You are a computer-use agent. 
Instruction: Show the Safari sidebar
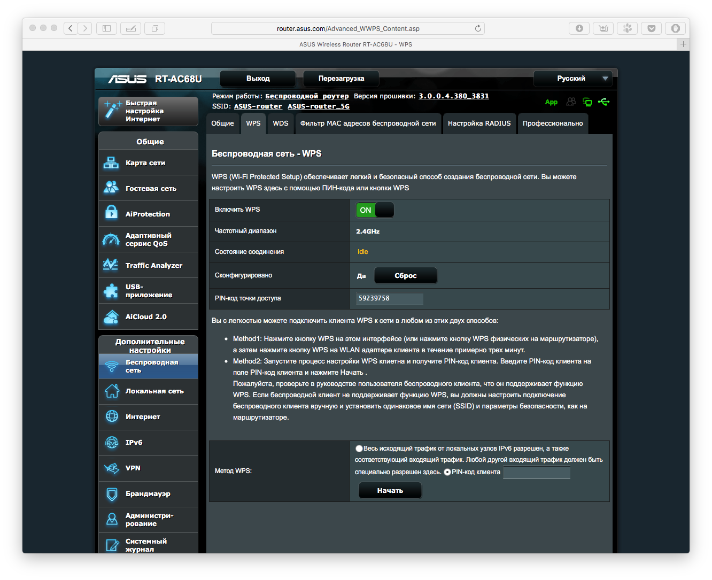coord(106,28)
